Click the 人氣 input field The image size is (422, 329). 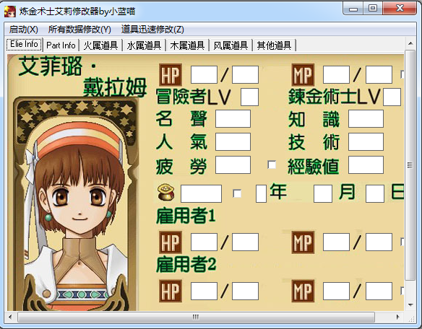click(x=233, y=141)
